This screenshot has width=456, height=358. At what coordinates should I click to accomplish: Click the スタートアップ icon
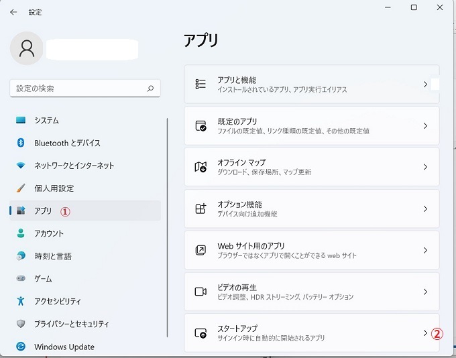point(201,333)
